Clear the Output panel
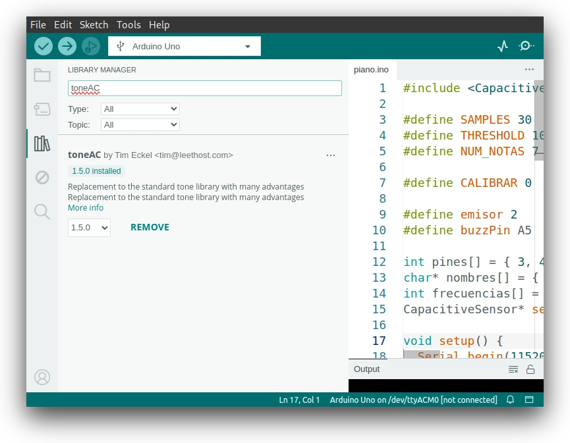 [x=513, y=369]
